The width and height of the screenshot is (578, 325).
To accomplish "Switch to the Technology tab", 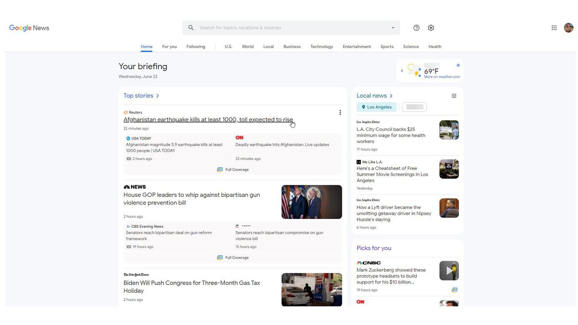I will click(x=321, y=46).
